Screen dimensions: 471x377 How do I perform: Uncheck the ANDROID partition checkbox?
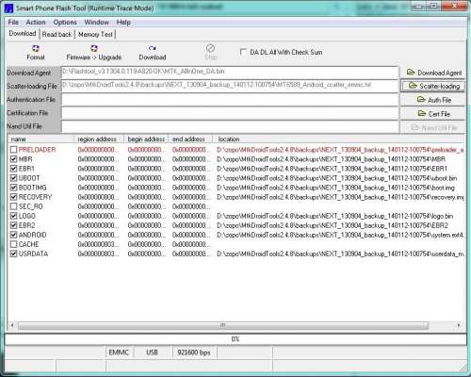[x=13, y=235]
